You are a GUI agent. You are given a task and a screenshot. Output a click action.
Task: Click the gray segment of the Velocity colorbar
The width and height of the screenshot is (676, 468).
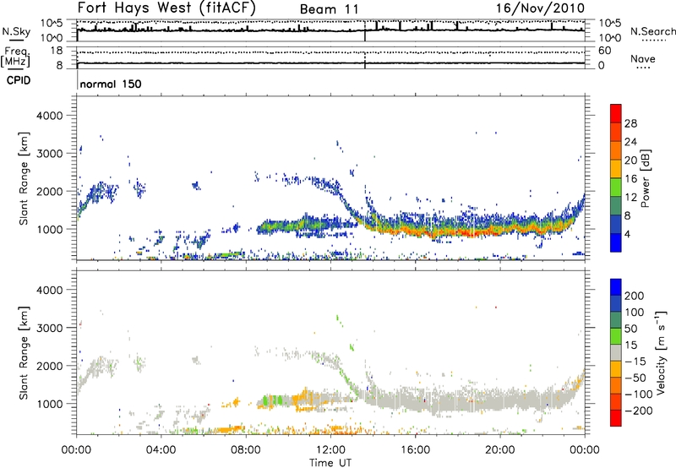coord(616,353)
